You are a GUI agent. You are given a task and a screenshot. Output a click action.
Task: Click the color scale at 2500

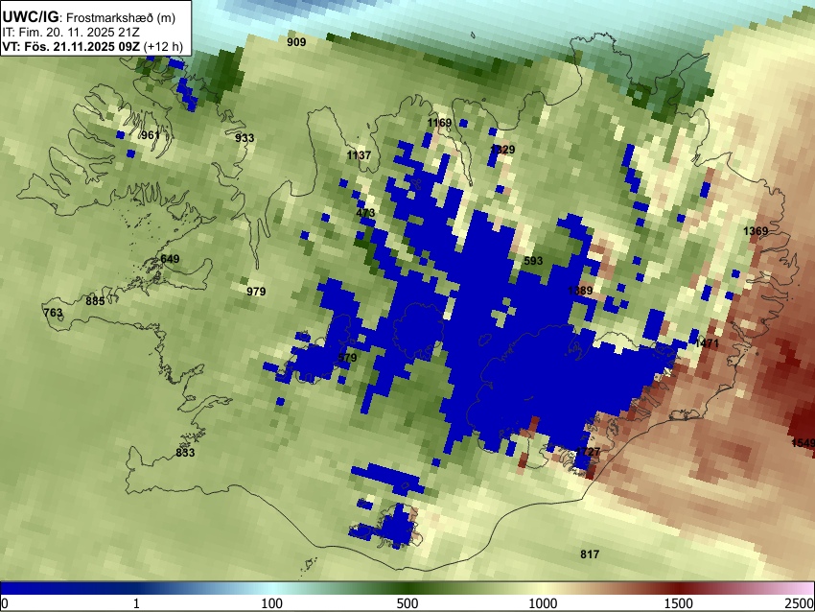click(x=800, y=603)
